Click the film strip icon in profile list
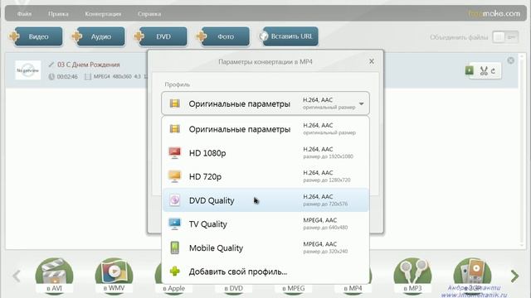 pos(175,129)
